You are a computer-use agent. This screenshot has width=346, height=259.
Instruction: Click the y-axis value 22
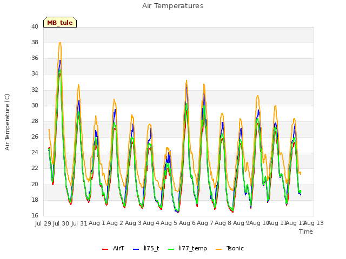(35, 168)
